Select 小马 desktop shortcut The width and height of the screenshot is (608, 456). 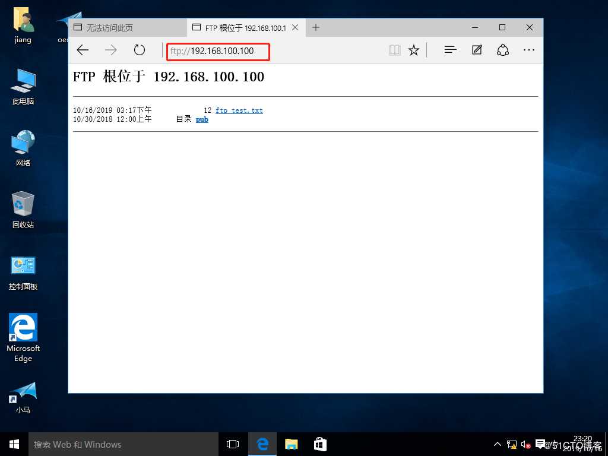(23, 397)
